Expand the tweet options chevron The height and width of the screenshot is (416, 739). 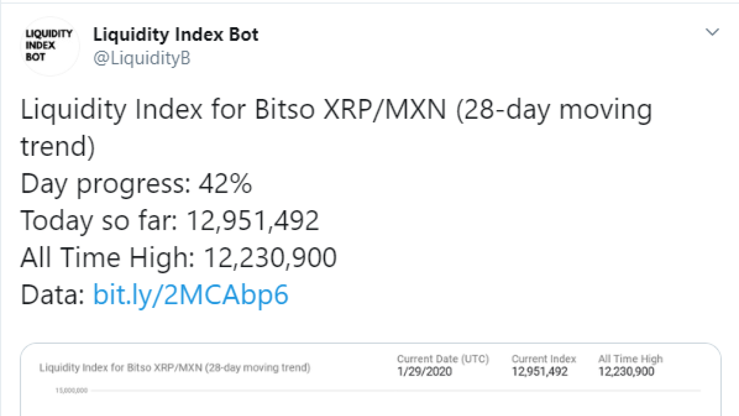(x=713, y=32)
